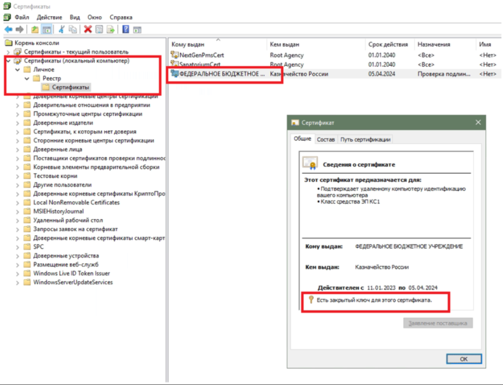Collapse the Личное folder

coord(17,70)
